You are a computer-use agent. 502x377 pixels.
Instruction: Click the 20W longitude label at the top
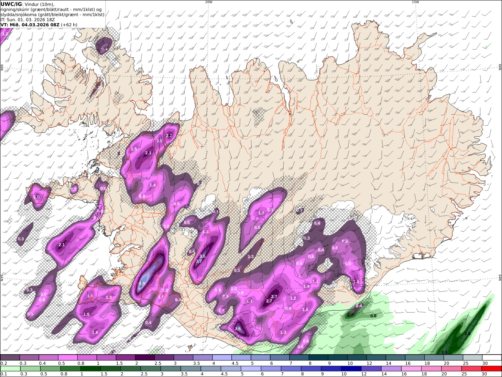coord(209,2)
